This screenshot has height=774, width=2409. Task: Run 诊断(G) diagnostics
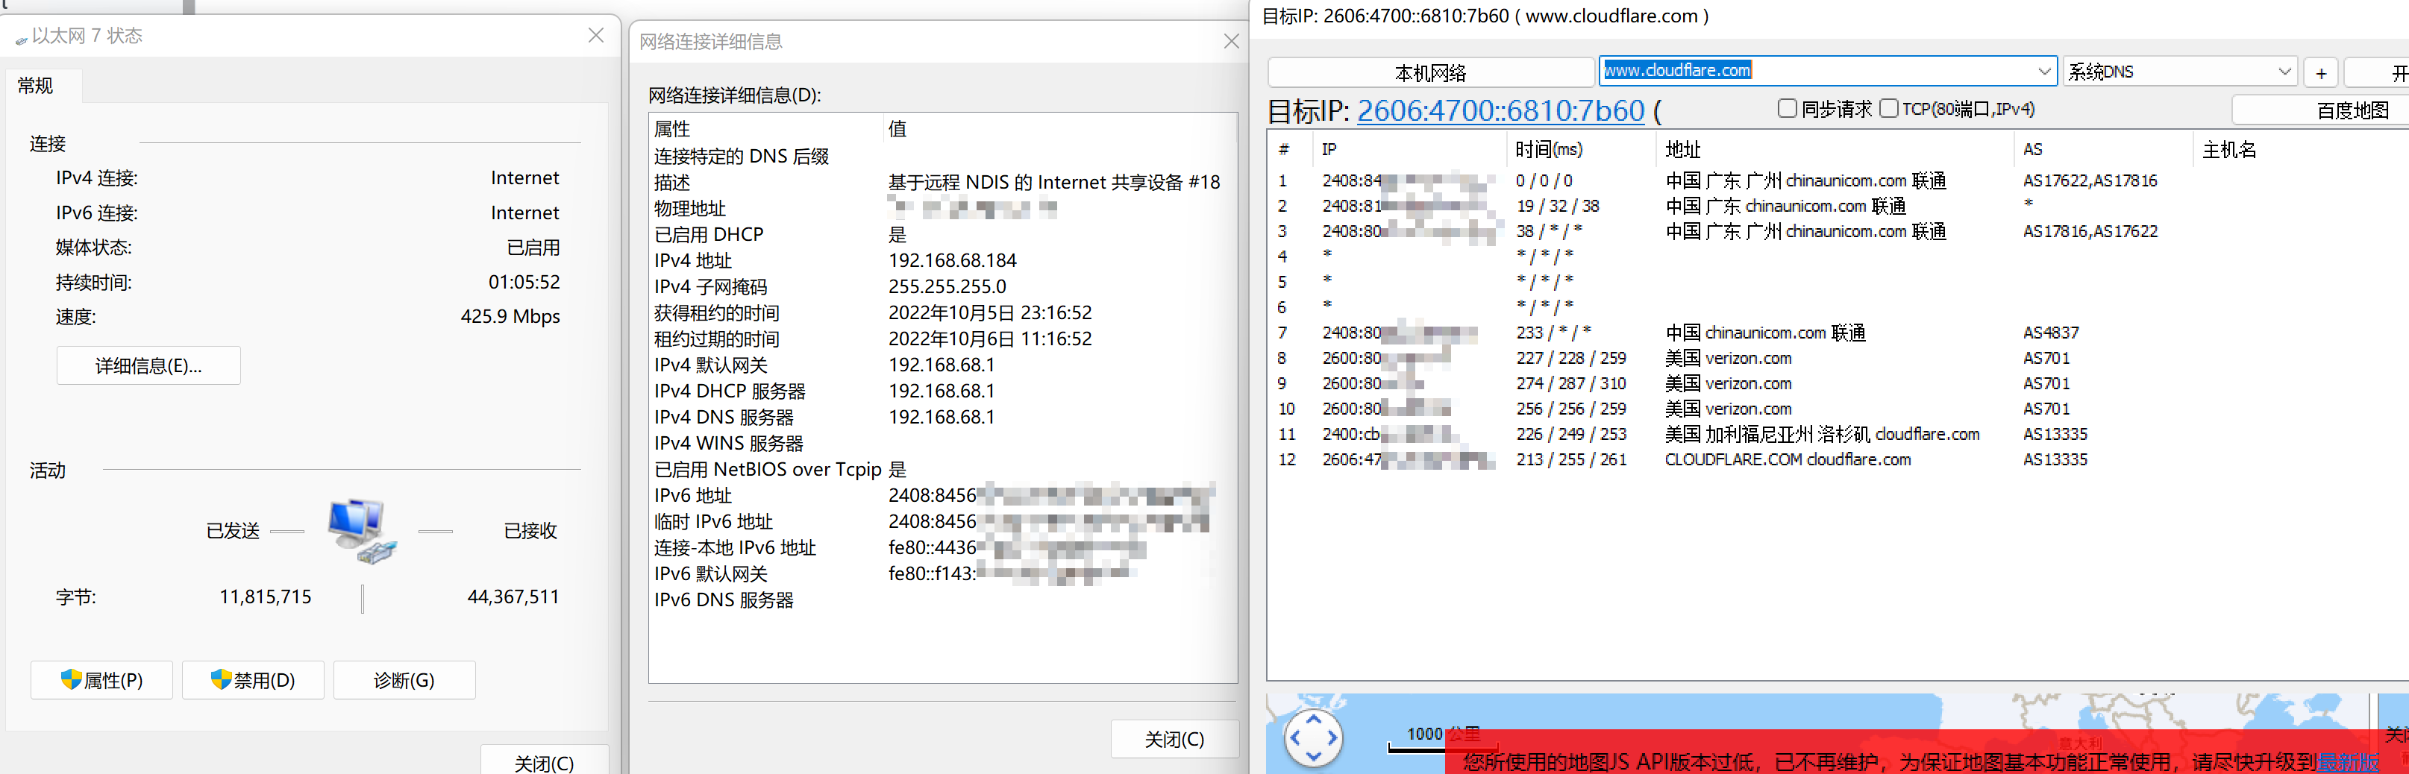pyautogui.click(x=404, y=679)
